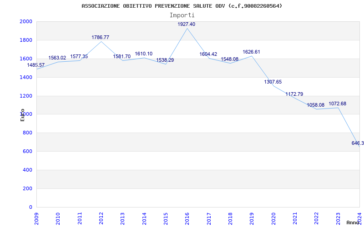The height and width of the screenshot is (227, 364).
Task: Click the 0 tick on the Euro axis
Action: tap(31, 207)
